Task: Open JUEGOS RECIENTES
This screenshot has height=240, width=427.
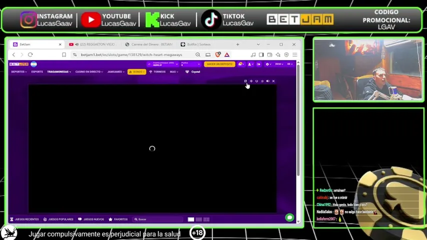Action: click(x=25, y=219)
